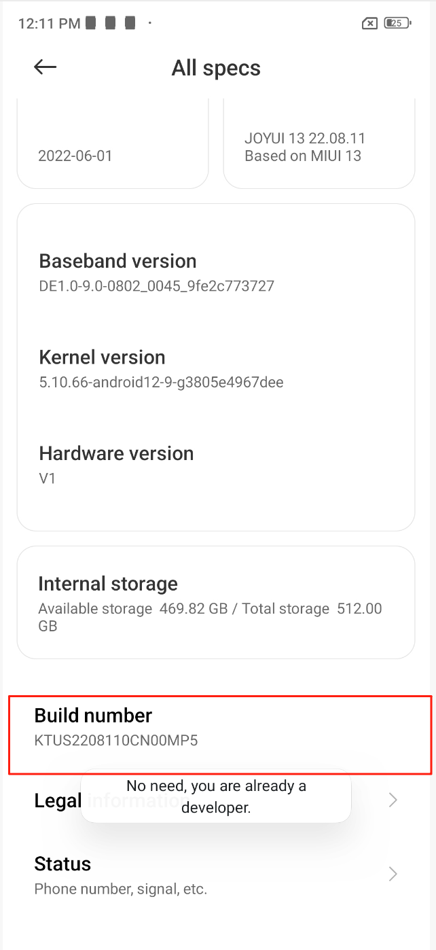Tap the third notification icon in status bar
This screenshot has height=950, width=436.
click(x=130, y=23)
